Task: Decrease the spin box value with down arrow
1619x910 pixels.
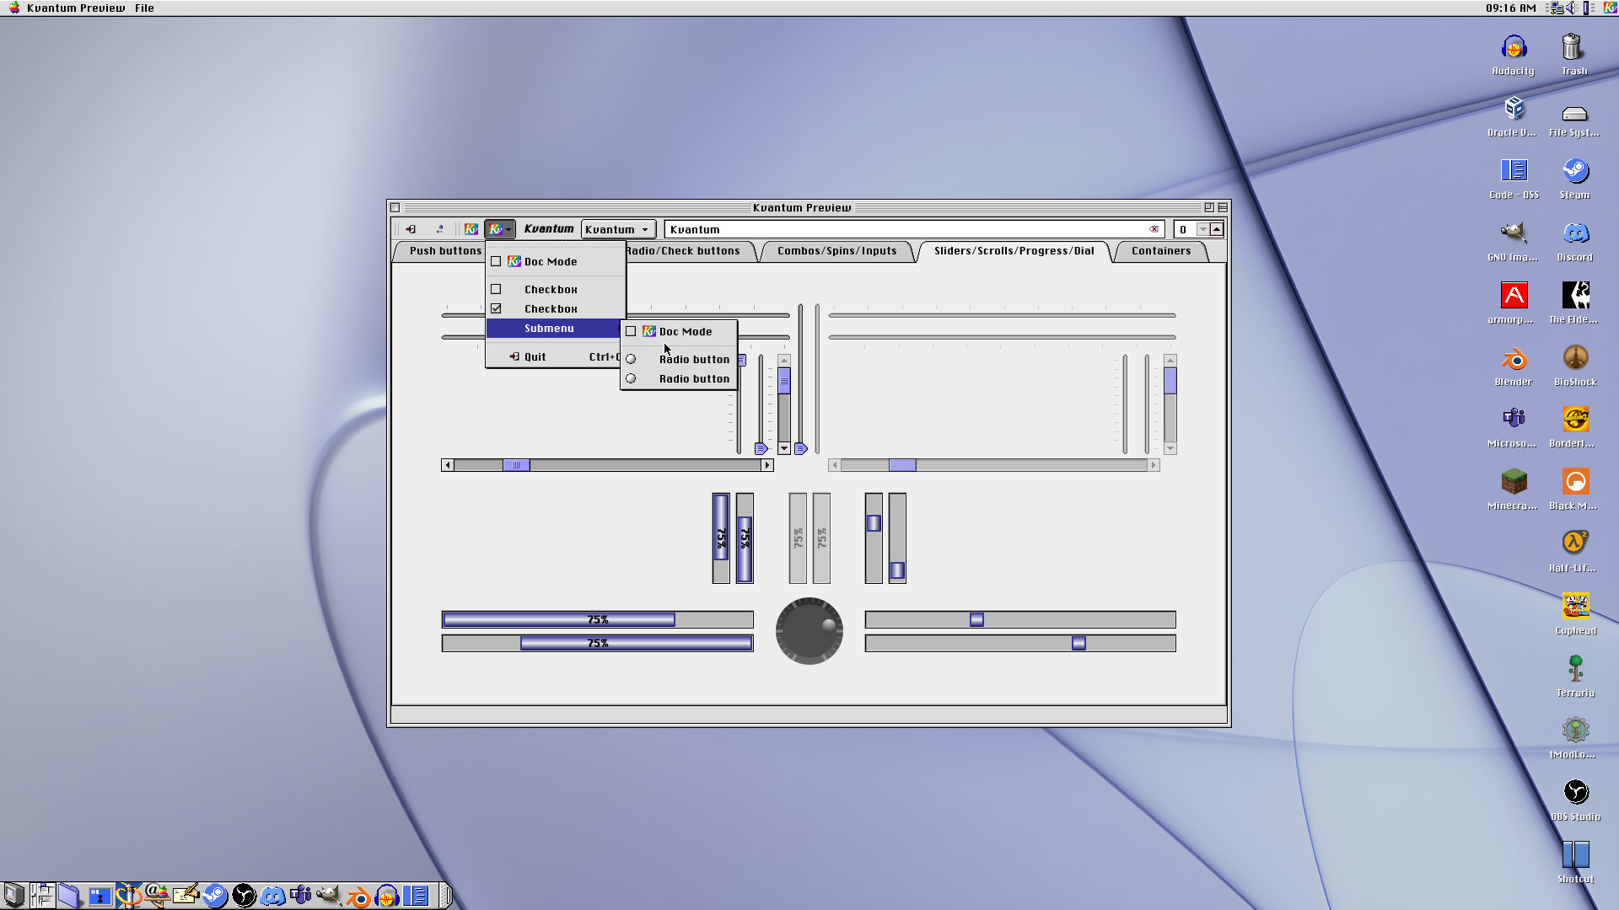Action: [x=1203, y=229]
